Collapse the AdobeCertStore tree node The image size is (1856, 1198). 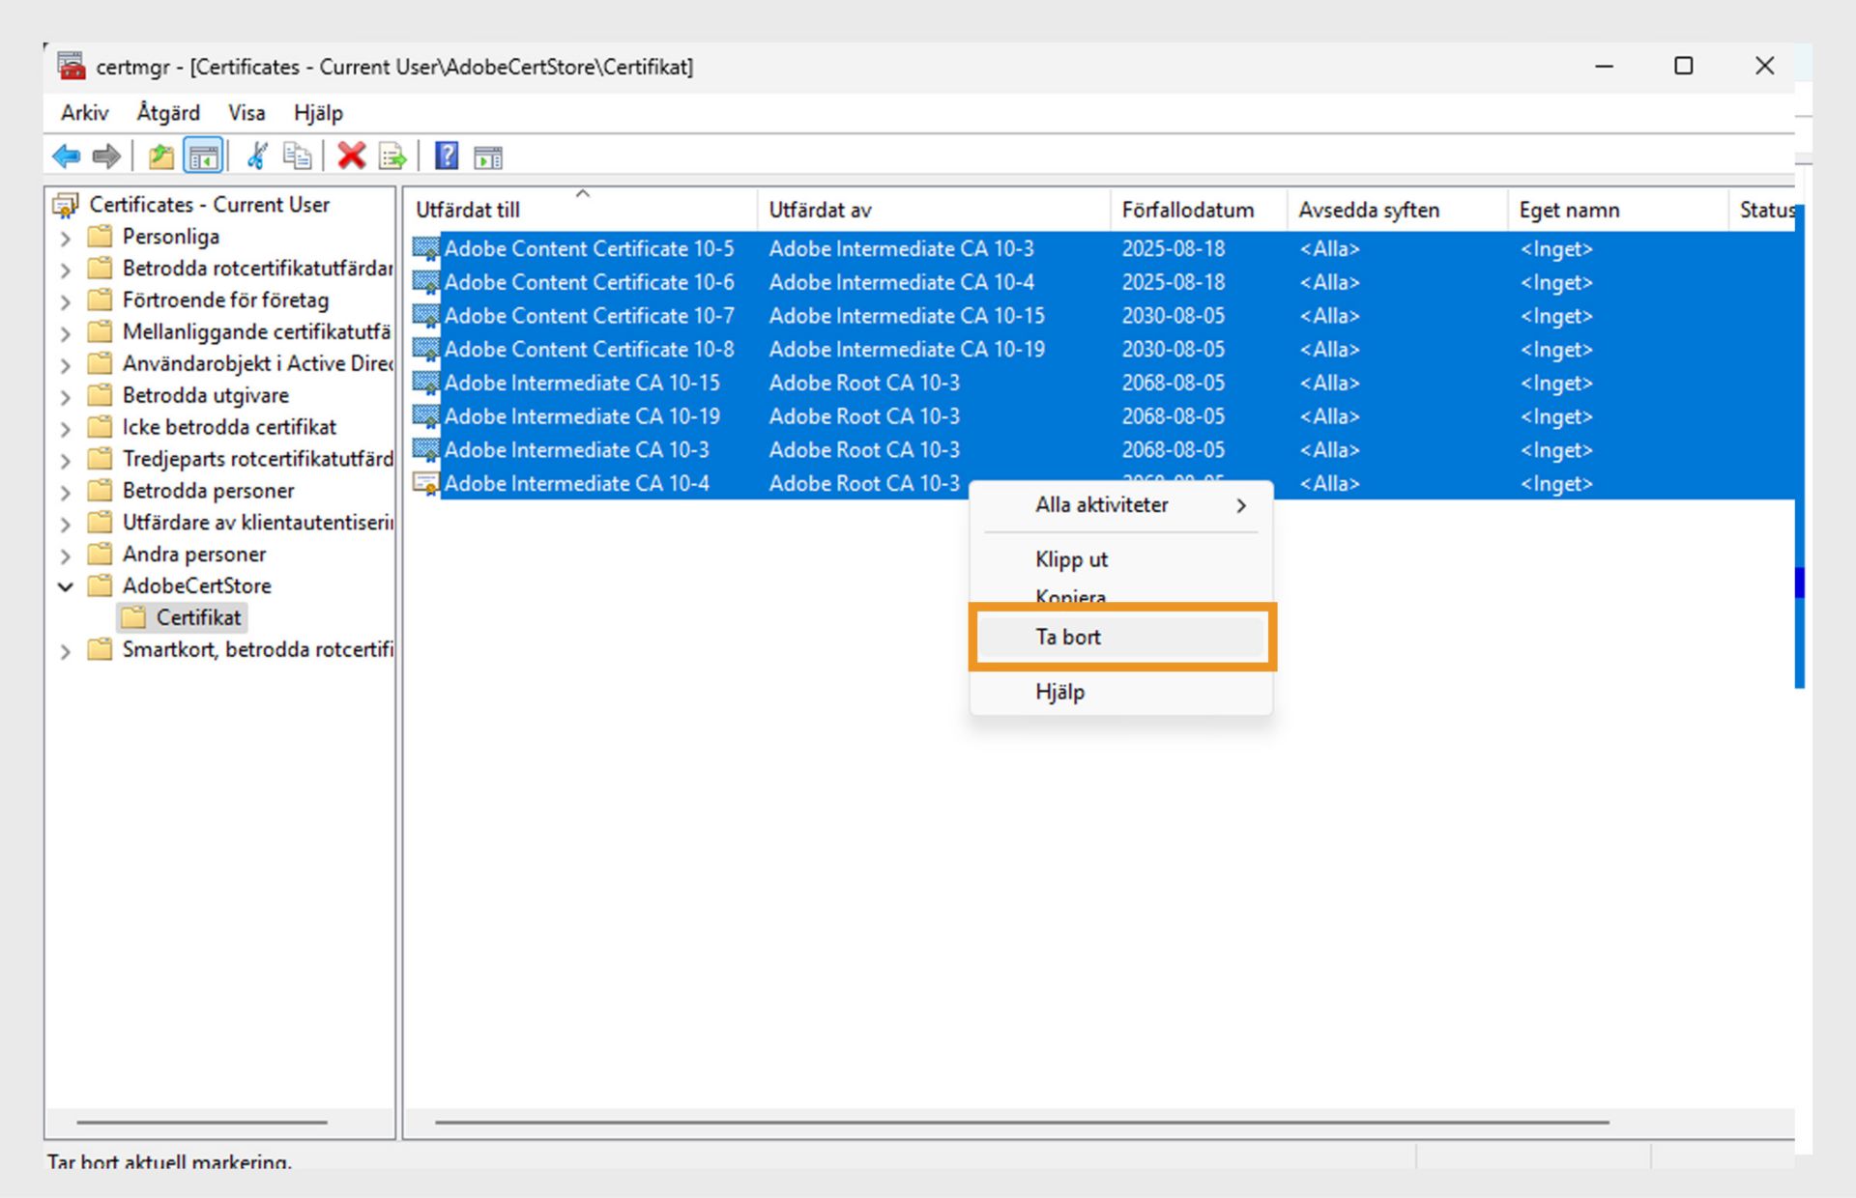[66, 586]
